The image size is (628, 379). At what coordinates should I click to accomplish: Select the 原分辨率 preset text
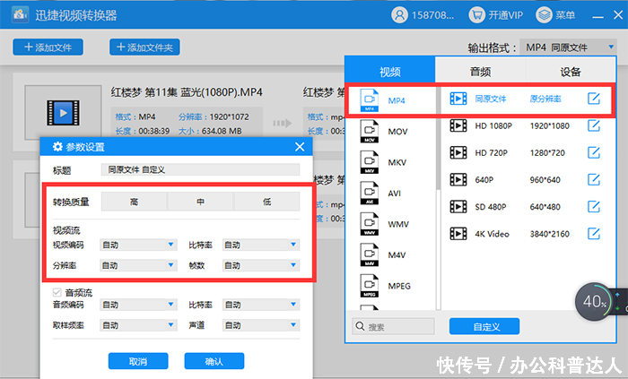coord(545,99)
